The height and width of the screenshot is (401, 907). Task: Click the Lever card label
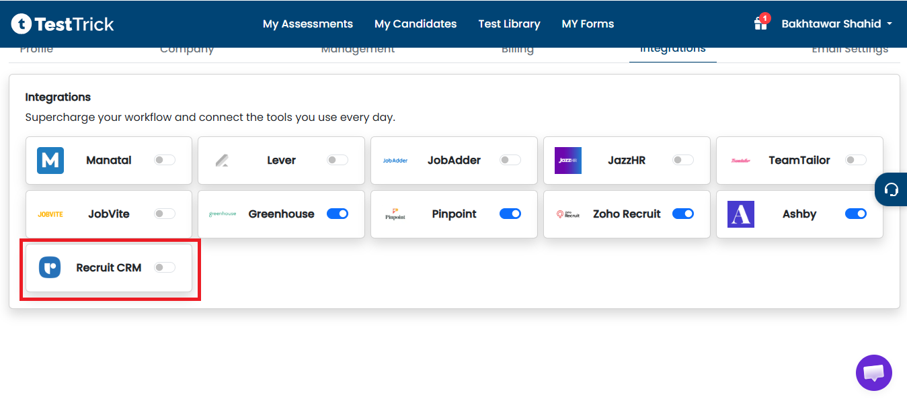coord(281,161)
